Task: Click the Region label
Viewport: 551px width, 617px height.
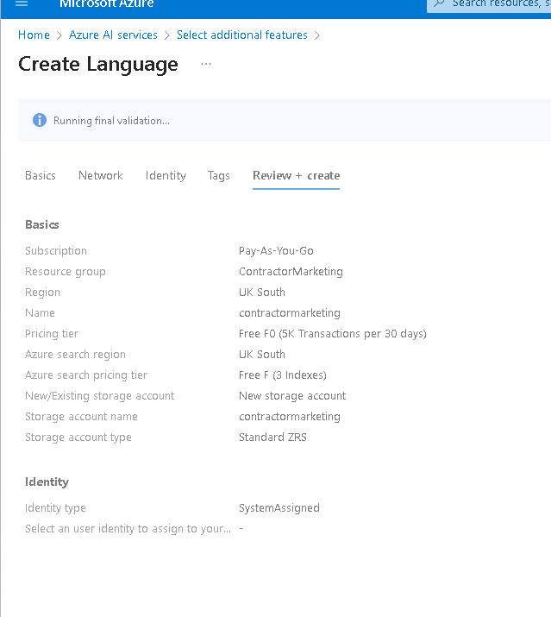Action: click(x=42, y=293)
